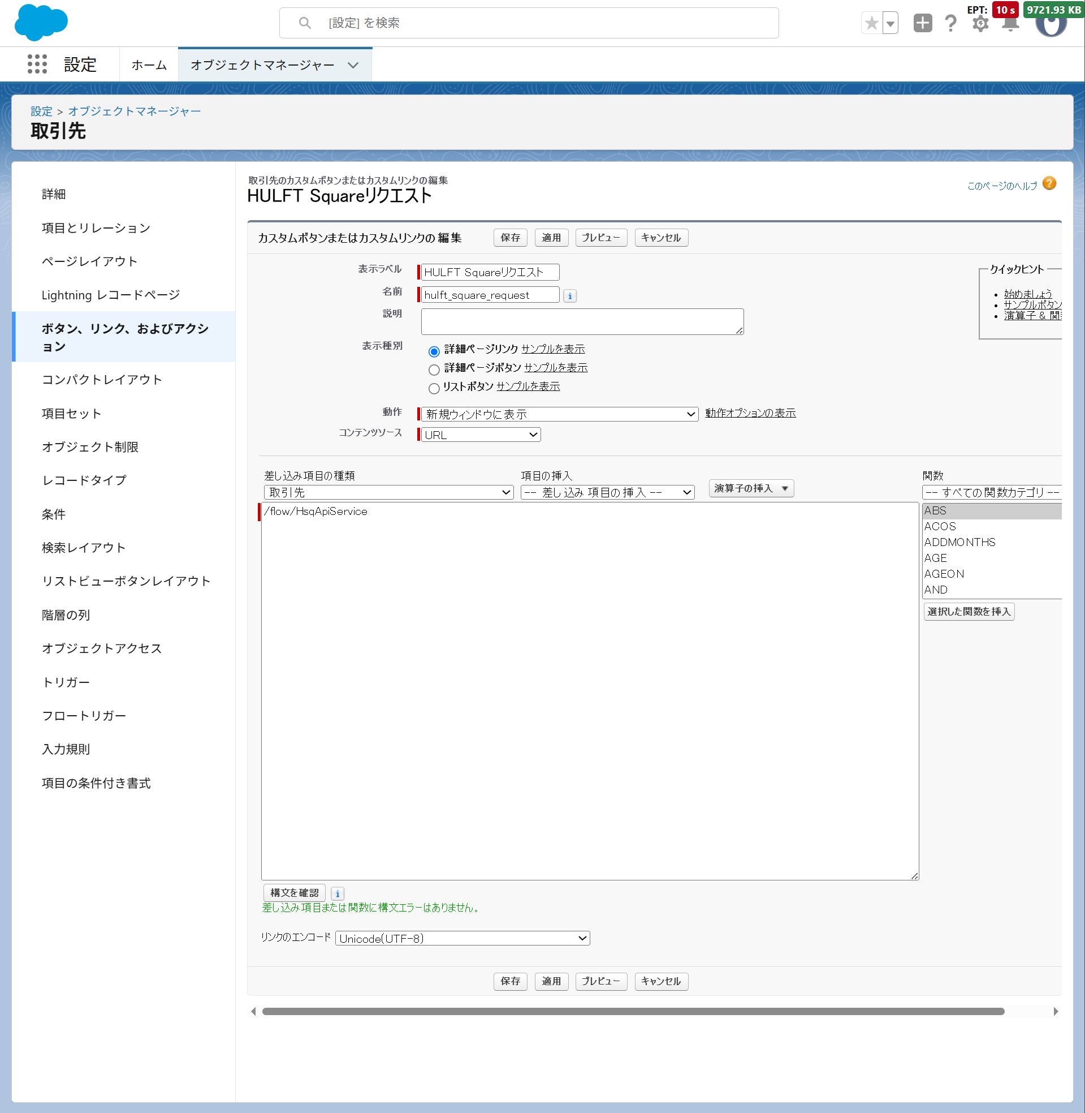This screenshot has width=1085, height=1113.
Task: Click the horizontal scrollbar right arrow
Action: click(x=1056, y=1012)
